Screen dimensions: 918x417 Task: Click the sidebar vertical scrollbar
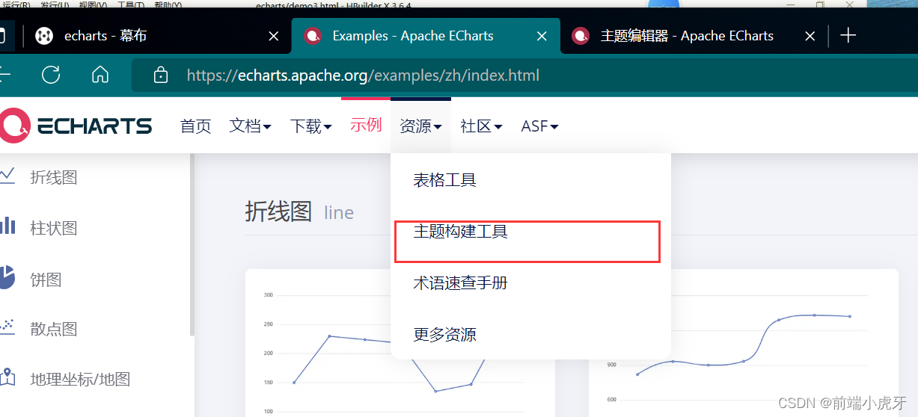coord(192,244)
